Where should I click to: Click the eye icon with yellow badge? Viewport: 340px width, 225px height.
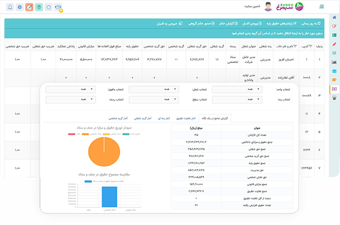point(58,7)
